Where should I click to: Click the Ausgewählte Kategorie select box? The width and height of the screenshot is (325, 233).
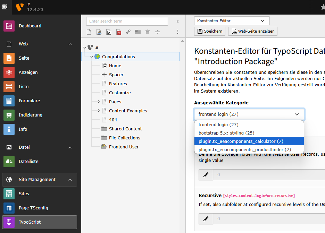249,114
